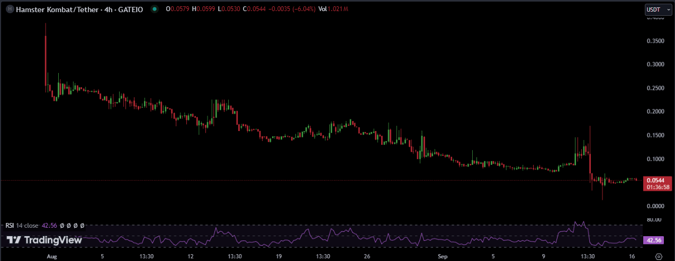
Task: Click the 9 date label on time axis
Action: [543, 256]
